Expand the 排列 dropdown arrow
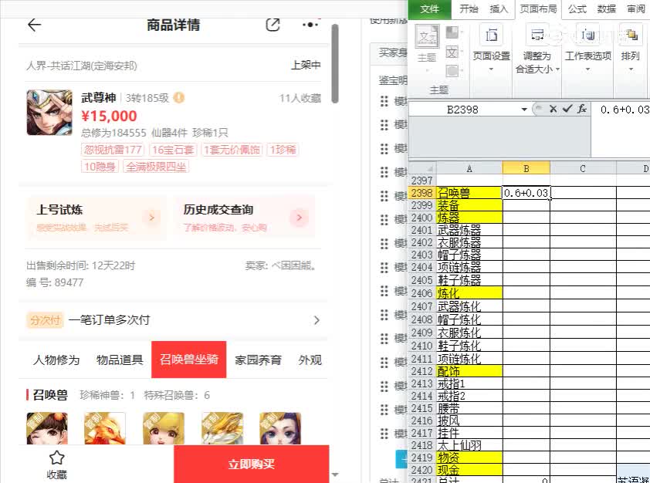650x483 pixels. (x=630, y=68)
